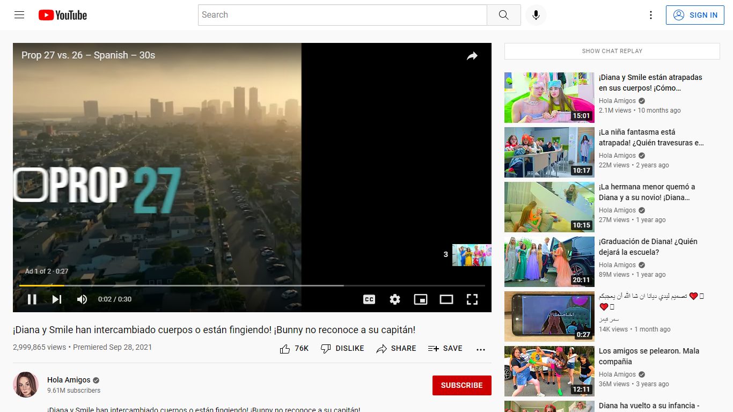Image resolution: width=733 pixels, height=412 pixels.
Task: Open Hola Amigos channel name link
Action: tap(69, 380)
